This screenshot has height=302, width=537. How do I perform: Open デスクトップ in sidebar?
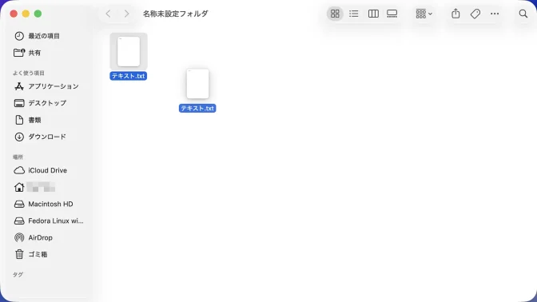tap(40, 103)
